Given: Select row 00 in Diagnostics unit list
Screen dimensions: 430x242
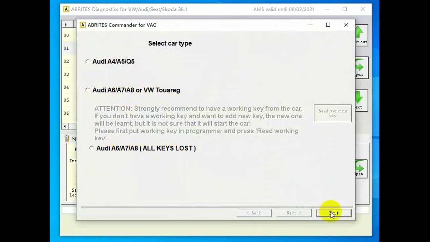Looking at the screenshot, I should tap(69, 35).
